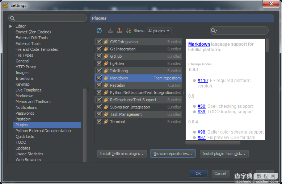Click the plug icon beside Pastebin plugin
282x184 pixels.
click(x=106, y=85)
